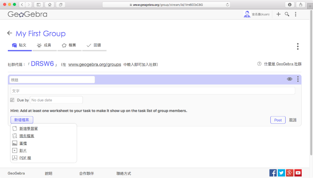Switch to the 回饋 tab
Image resolution: width=313 pixels, height=178 pixels.
pos(94,45)
